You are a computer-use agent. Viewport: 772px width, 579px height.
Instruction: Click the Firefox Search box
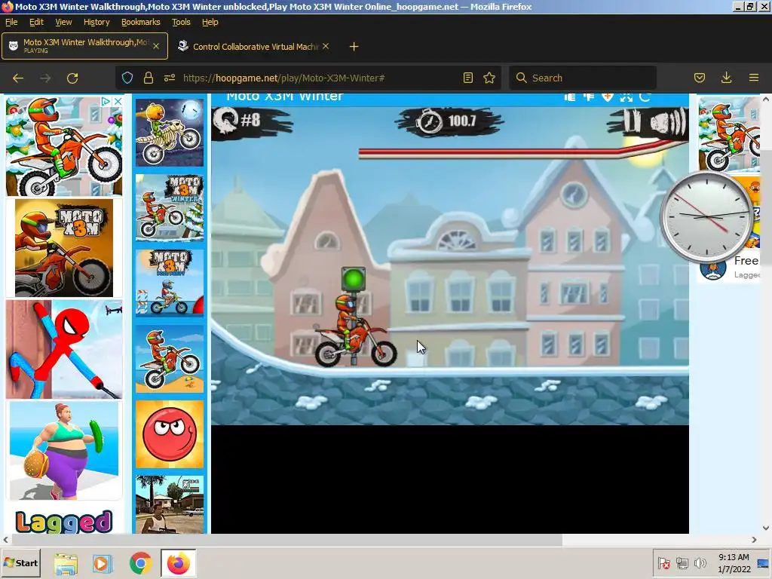(x=583, y=78)
